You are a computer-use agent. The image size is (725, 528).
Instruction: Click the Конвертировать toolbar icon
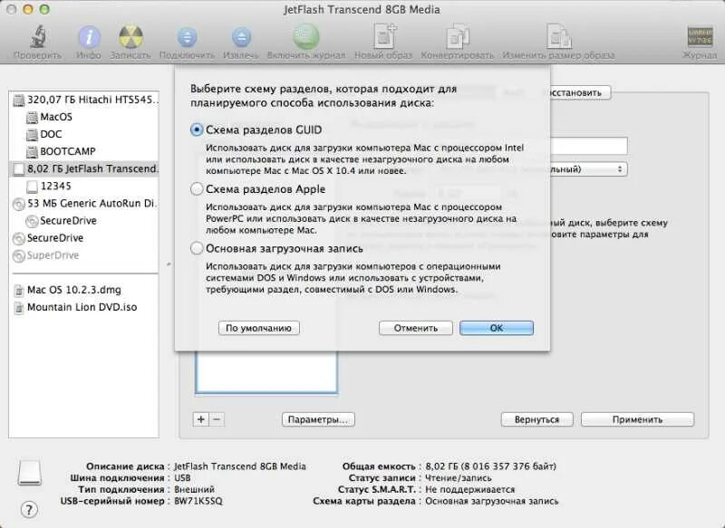tap(458, 36)
